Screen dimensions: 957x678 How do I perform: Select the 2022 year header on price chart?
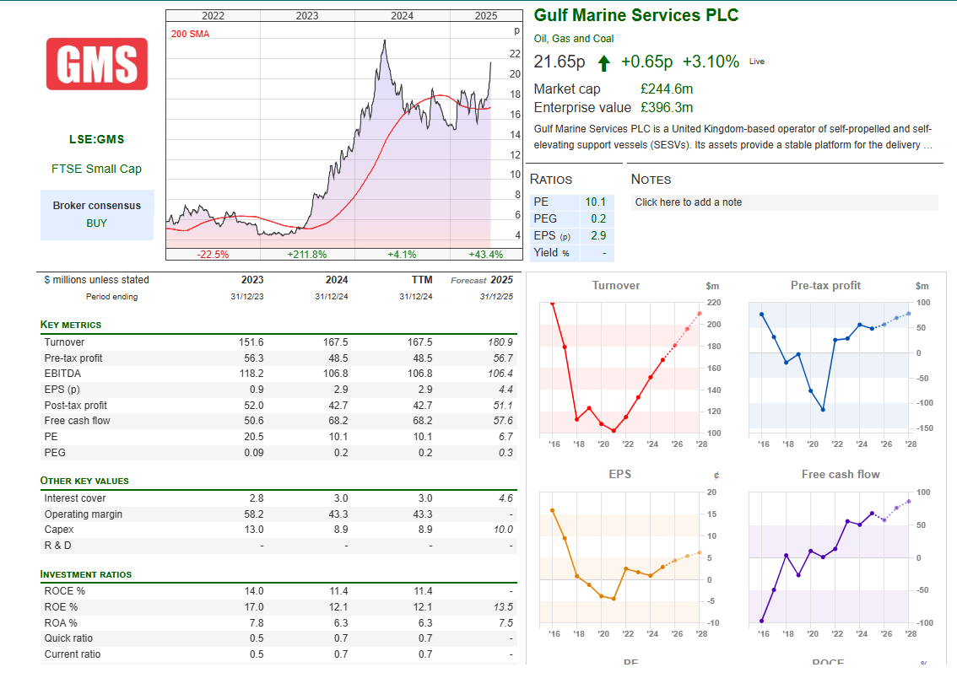213,15
